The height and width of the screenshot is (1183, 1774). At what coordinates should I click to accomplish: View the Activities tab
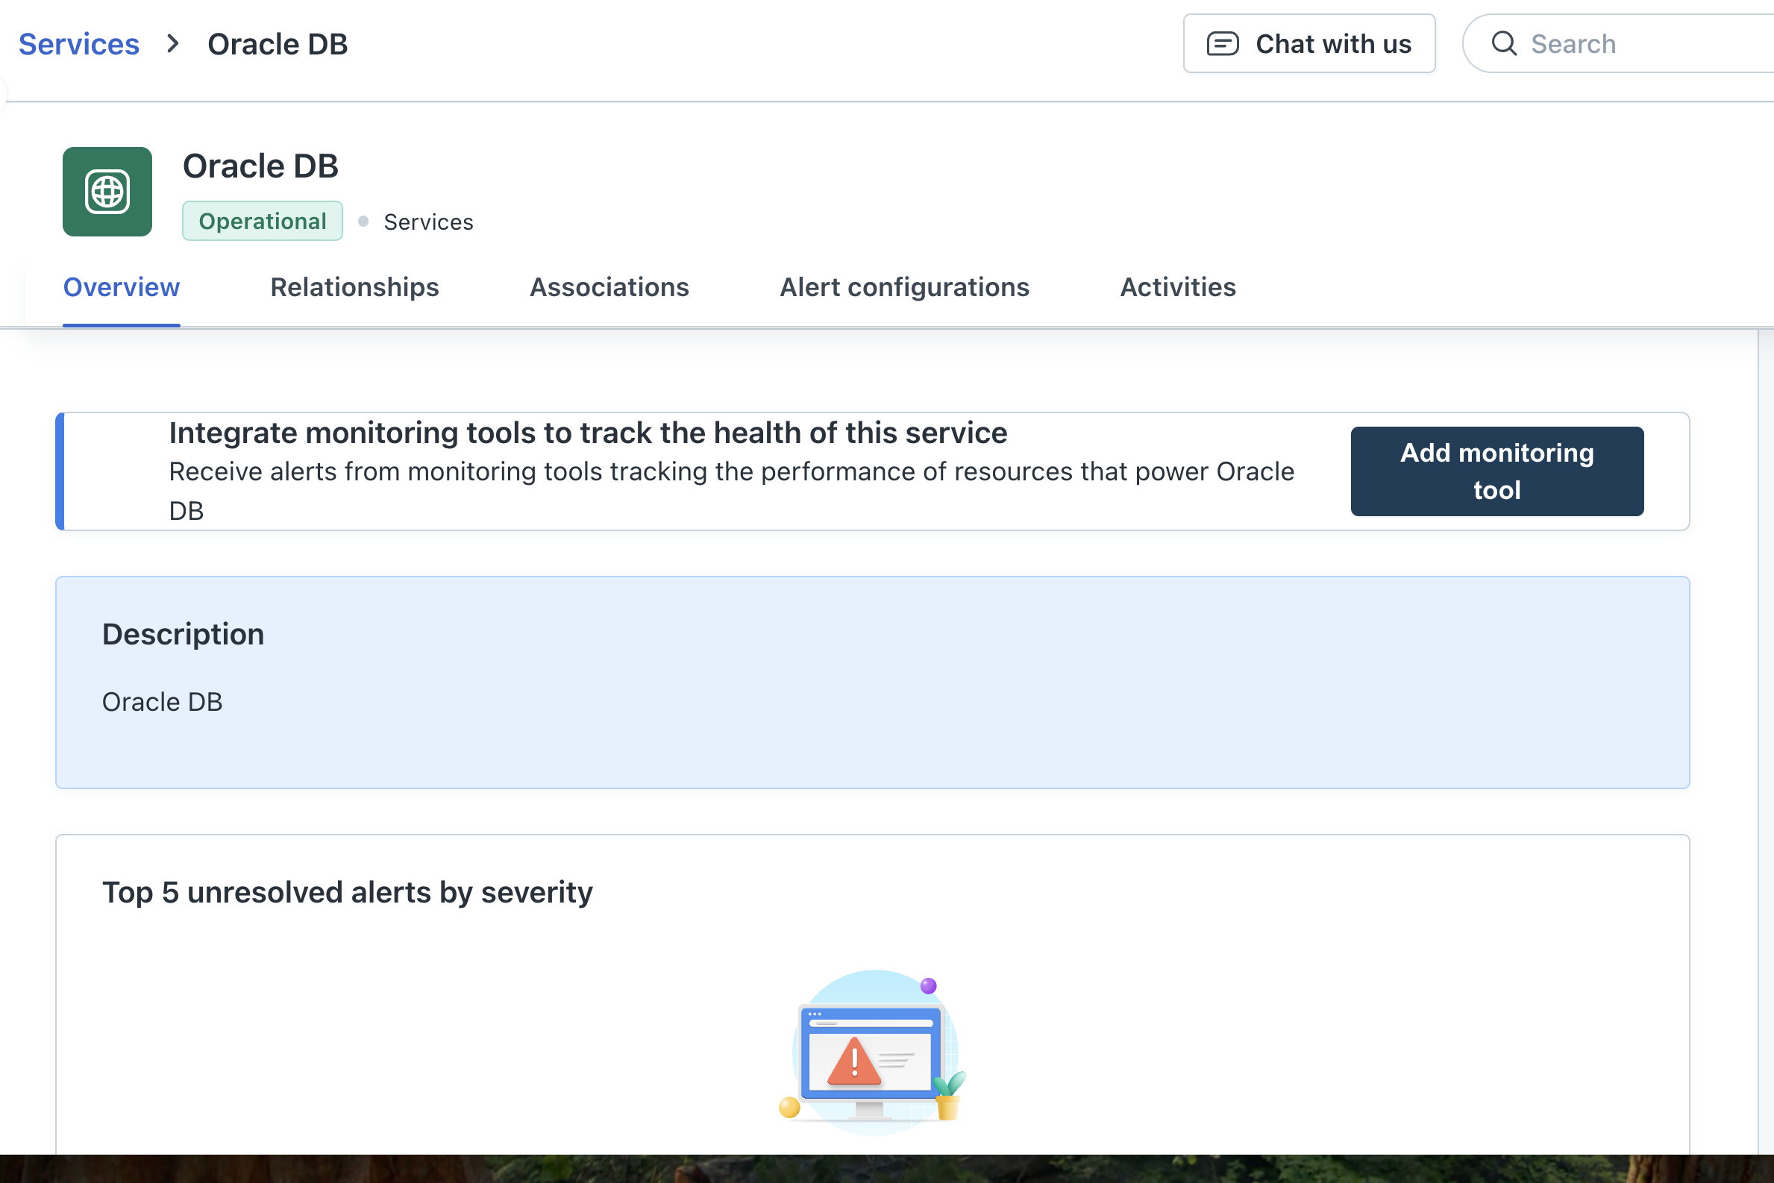1177,287
